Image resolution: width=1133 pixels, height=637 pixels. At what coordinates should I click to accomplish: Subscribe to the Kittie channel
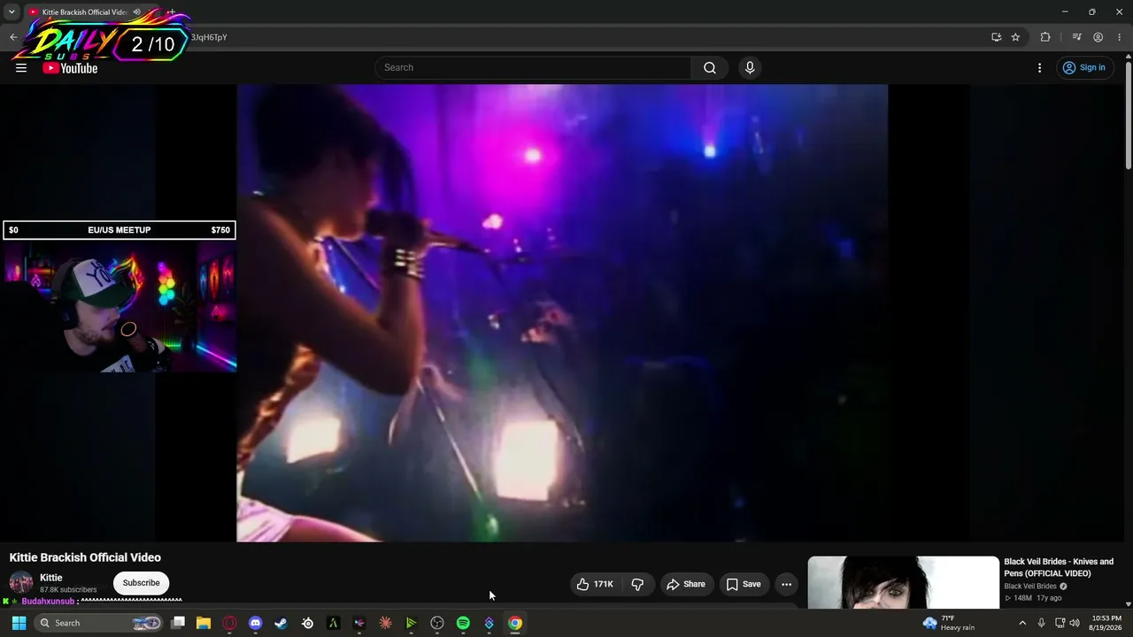pos(142,583)
